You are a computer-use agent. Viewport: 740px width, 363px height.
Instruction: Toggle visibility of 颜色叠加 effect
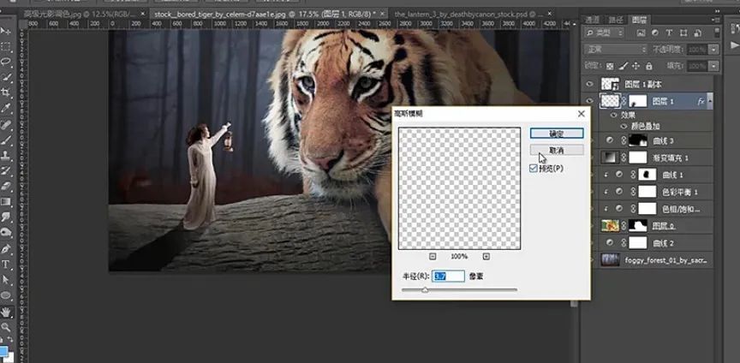point(624,126)
